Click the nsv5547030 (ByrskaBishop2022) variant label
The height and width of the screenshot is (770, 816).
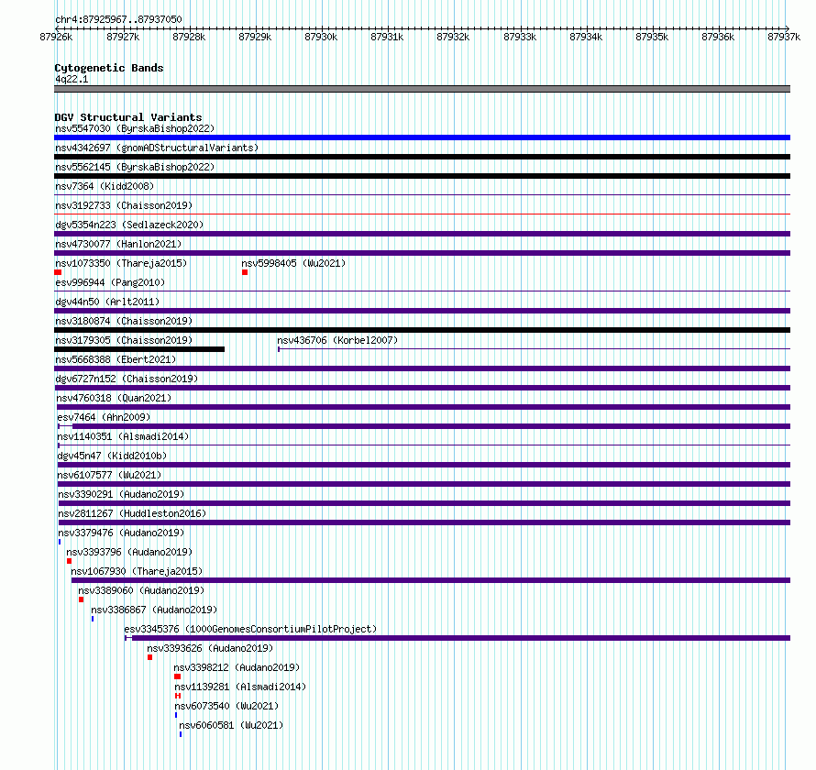click(x=135, y=128)
